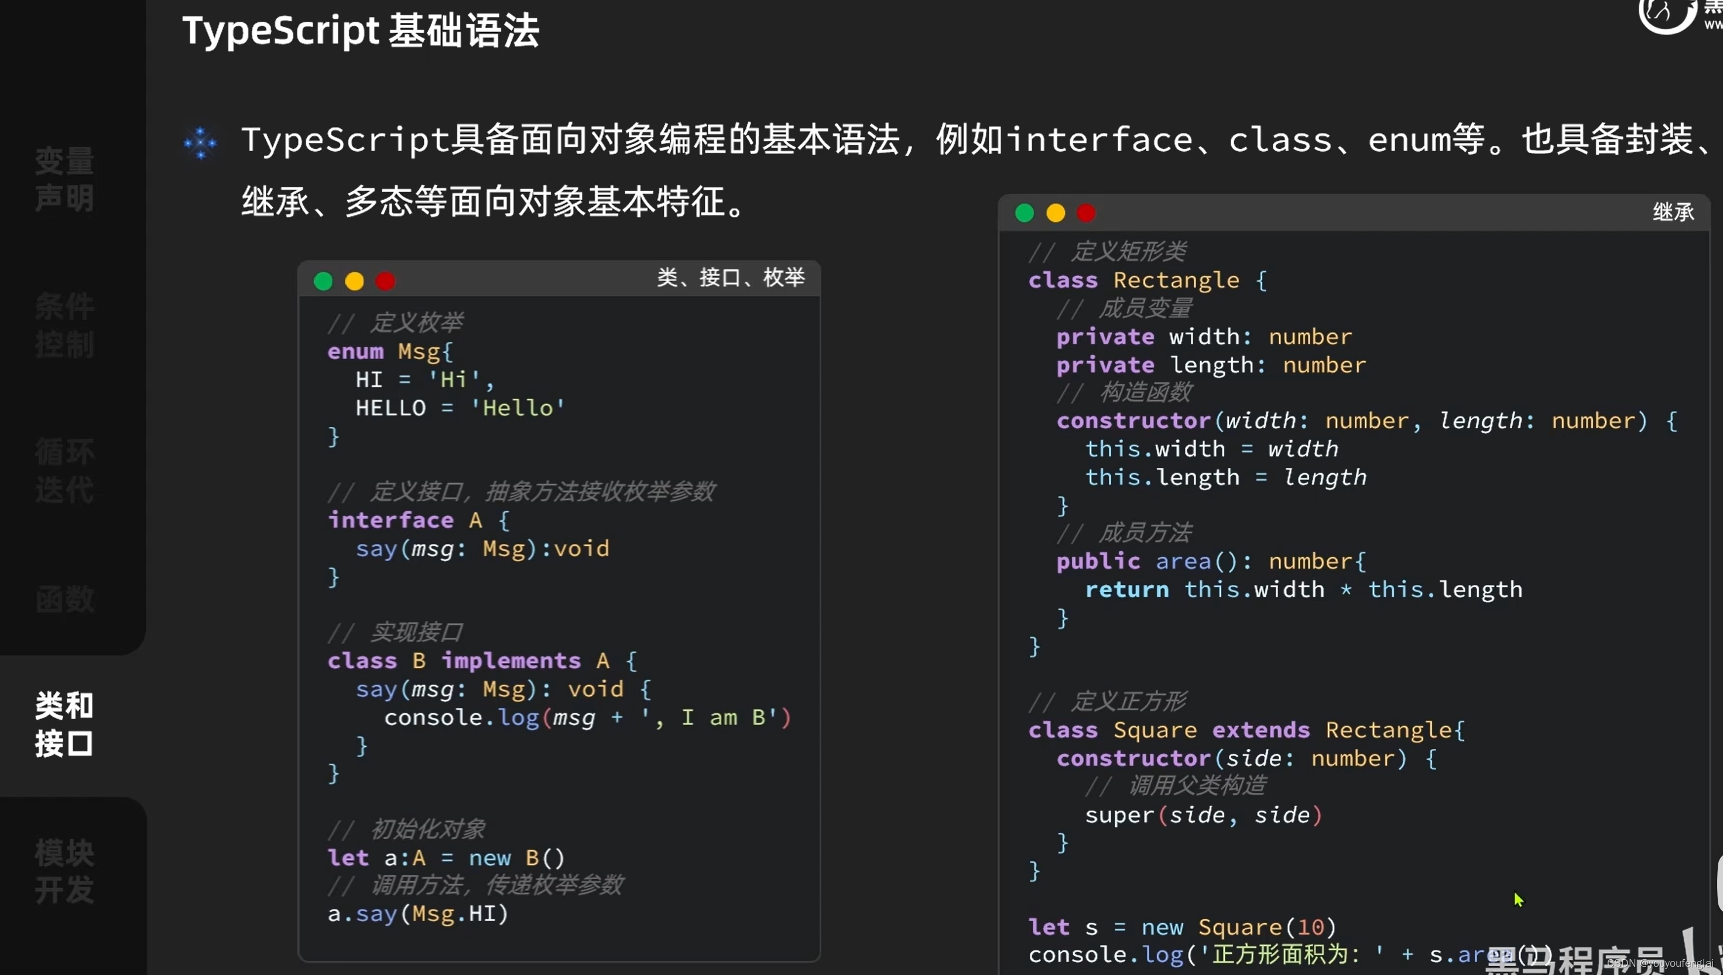Click green dot on 类、接口、枚举 code window
This screenshot has width=1723, height=975.
pos(323,281)
